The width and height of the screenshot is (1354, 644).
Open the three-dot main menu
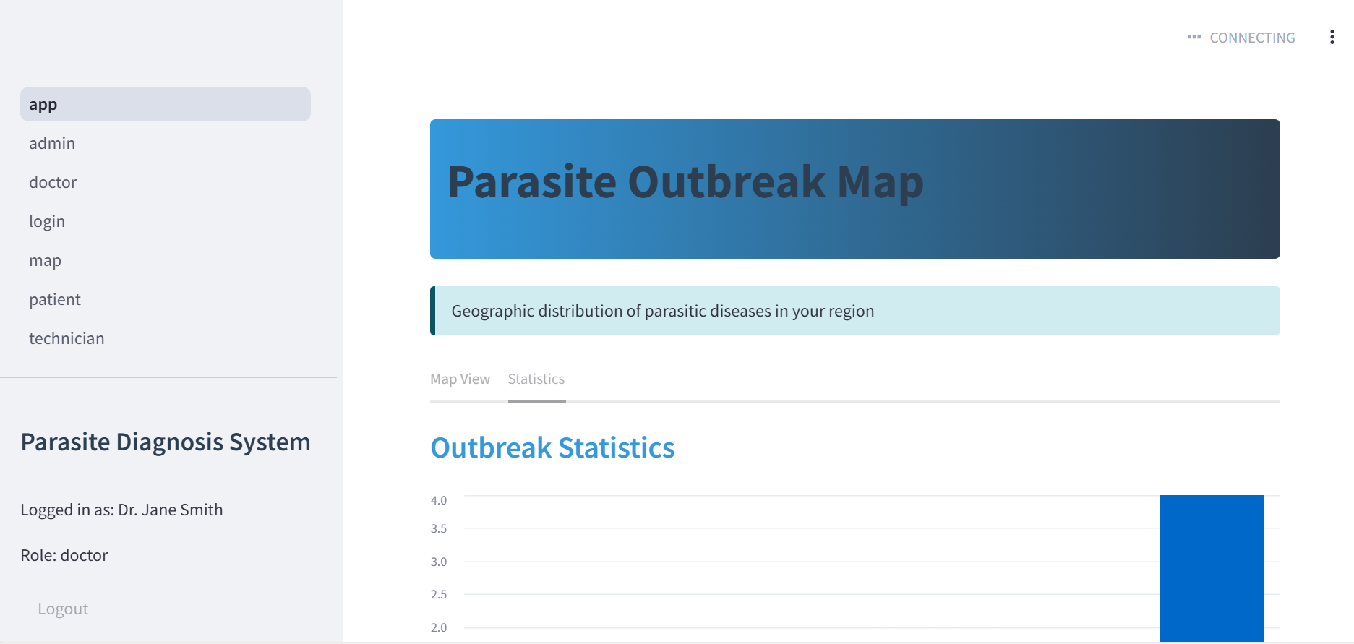coord(1332,38)
